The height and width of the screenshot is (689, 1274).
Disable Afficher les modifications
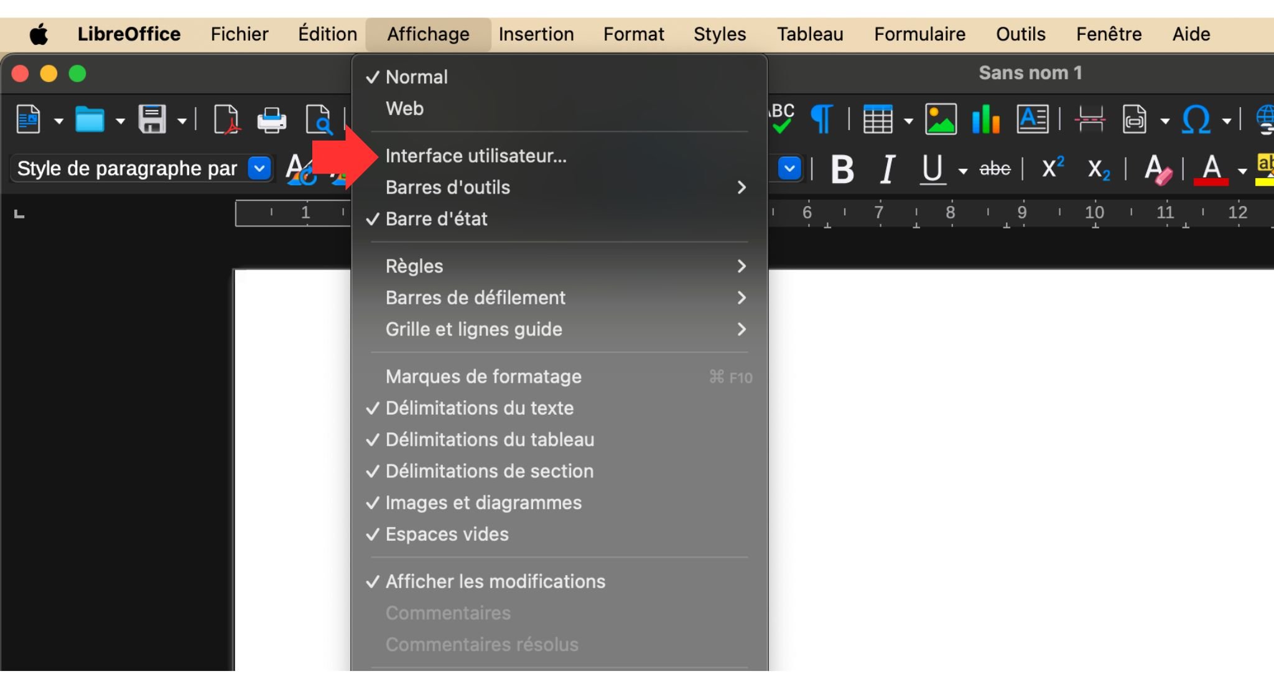click(495, 581)
